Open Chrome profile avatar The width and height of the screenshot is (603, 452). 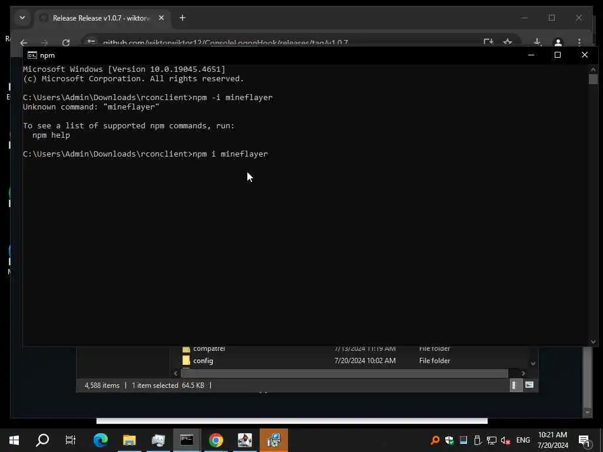558,42
